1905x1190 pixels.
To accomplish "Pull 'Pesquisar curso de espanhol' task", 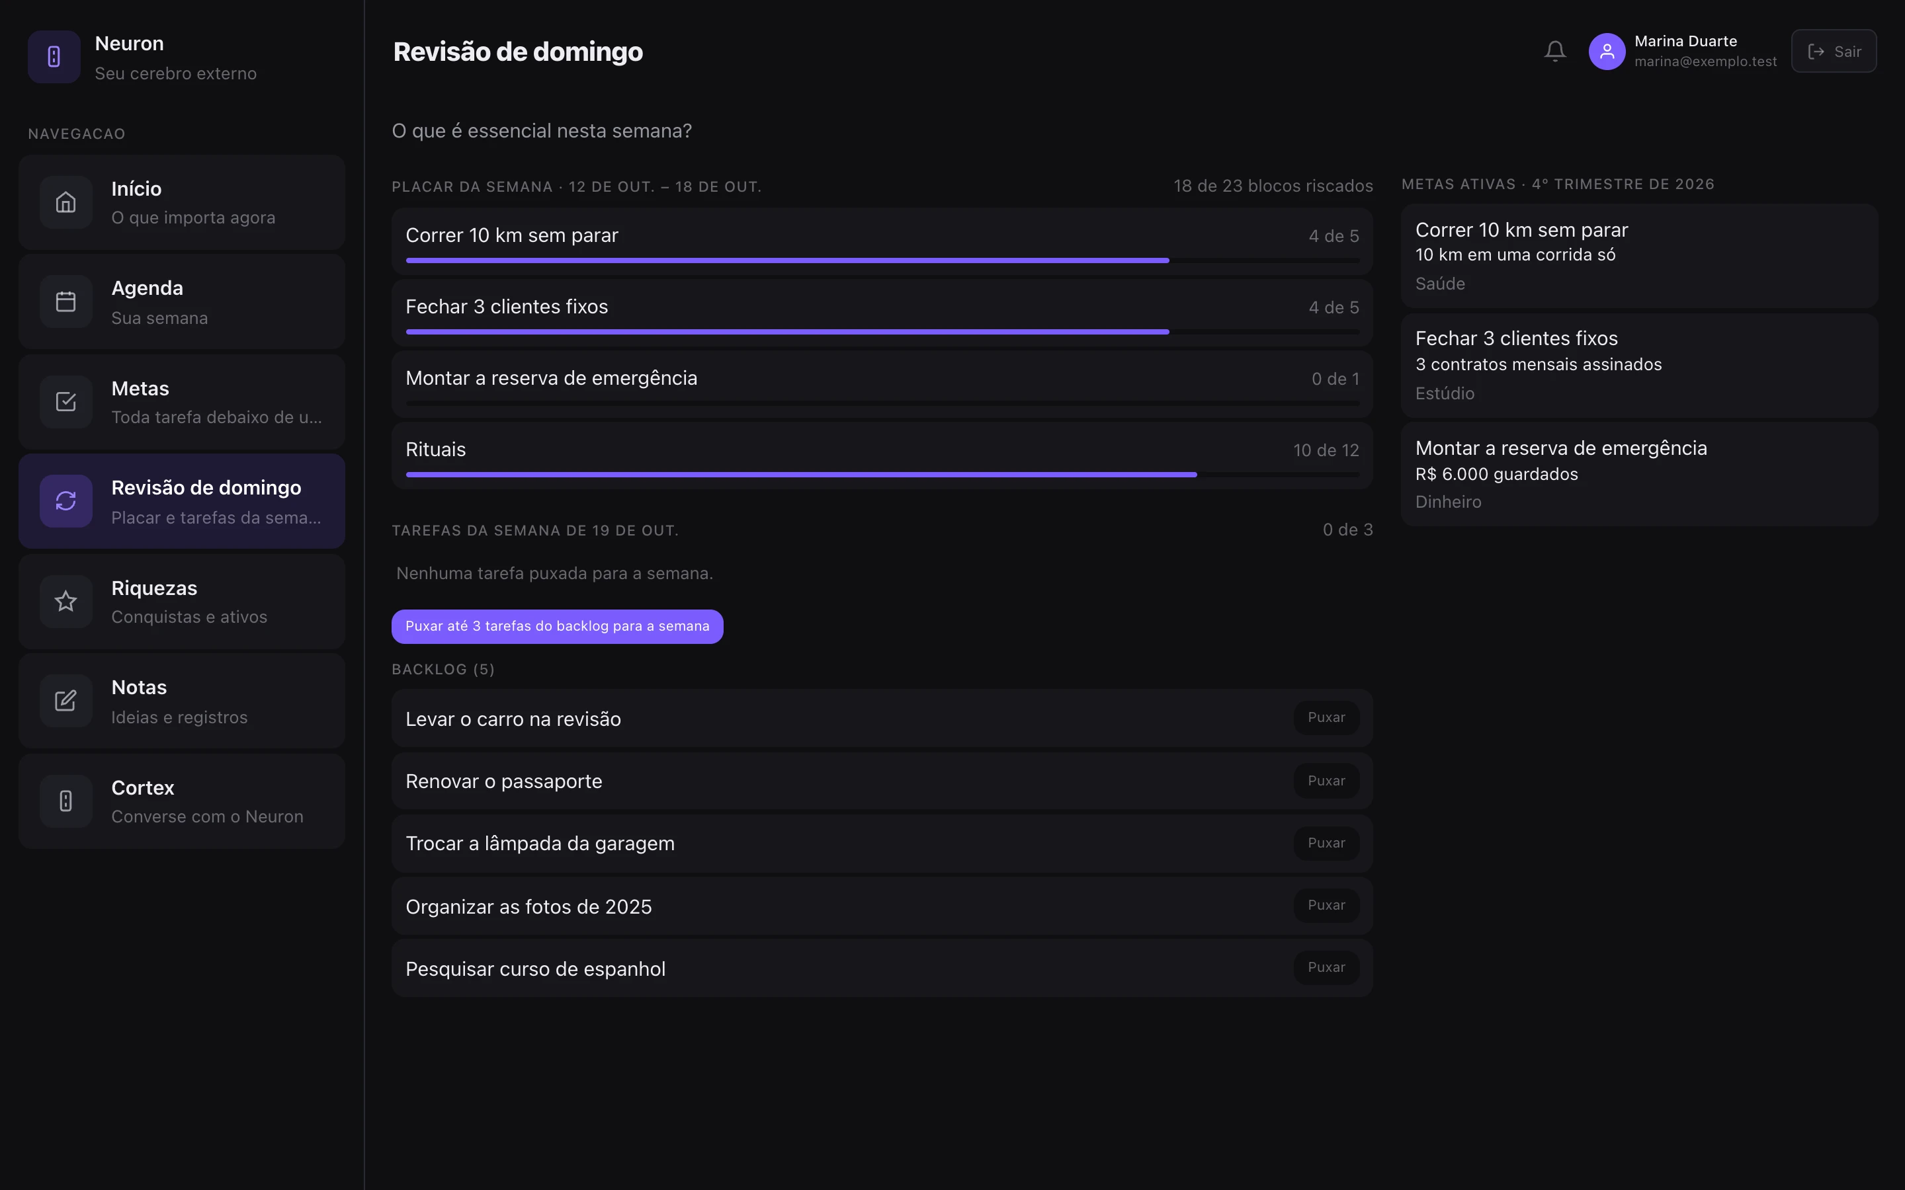I will pos(1326,967).
